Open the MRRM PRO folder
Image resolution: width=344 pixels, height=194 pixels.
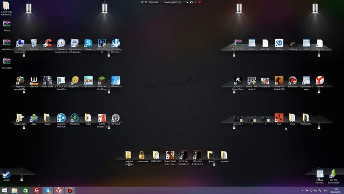tap(156, 155)
